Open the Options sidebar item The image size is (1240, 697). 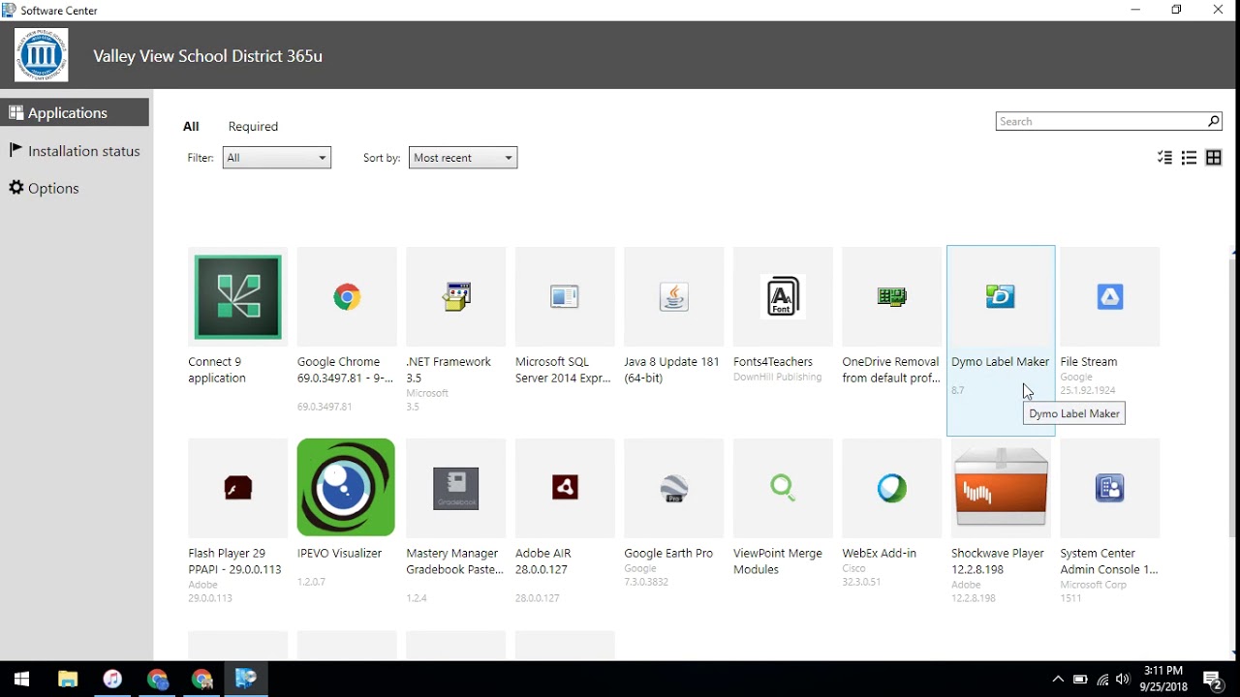tap(75, 188)
